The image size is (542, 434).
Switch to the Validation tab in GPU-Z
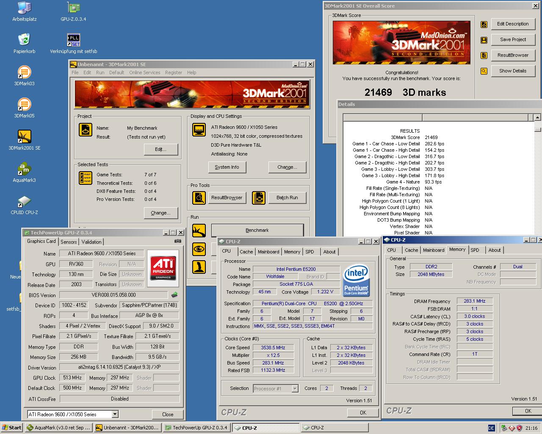(x=91, y=242)
